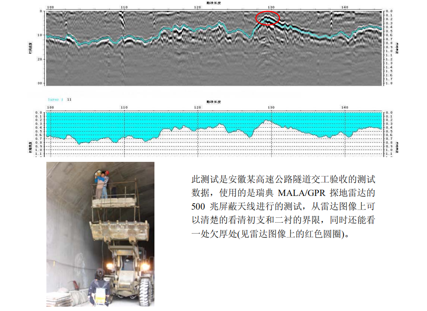Click the number "11" beside layer 1
Image resolution: width=427 pixels, height=311 pixels.
(x=69, y=99)
